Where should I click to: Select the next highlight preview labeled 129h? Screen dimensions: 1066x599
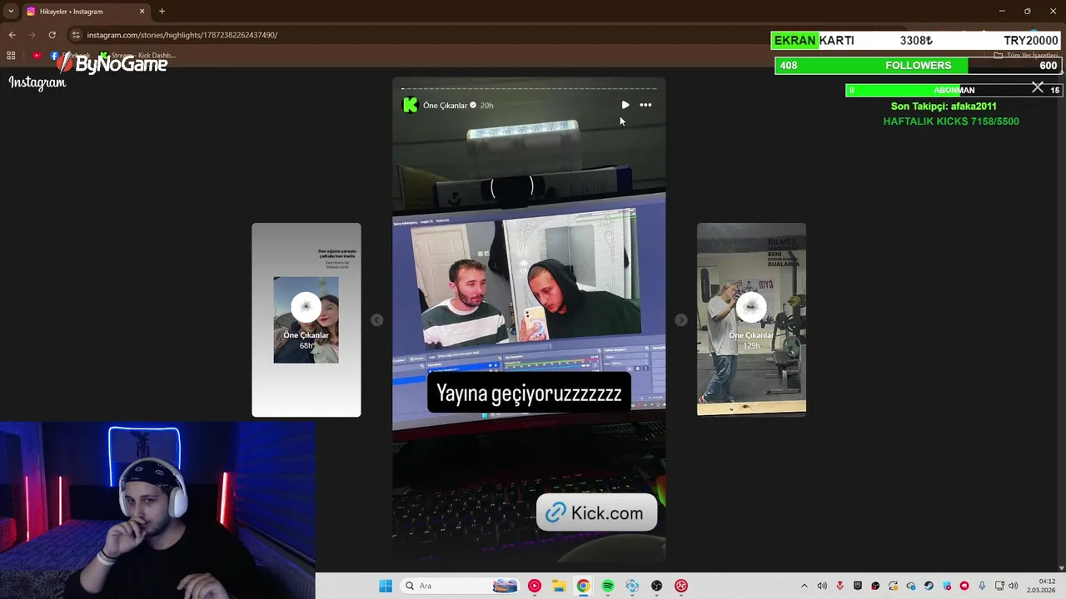751,319
